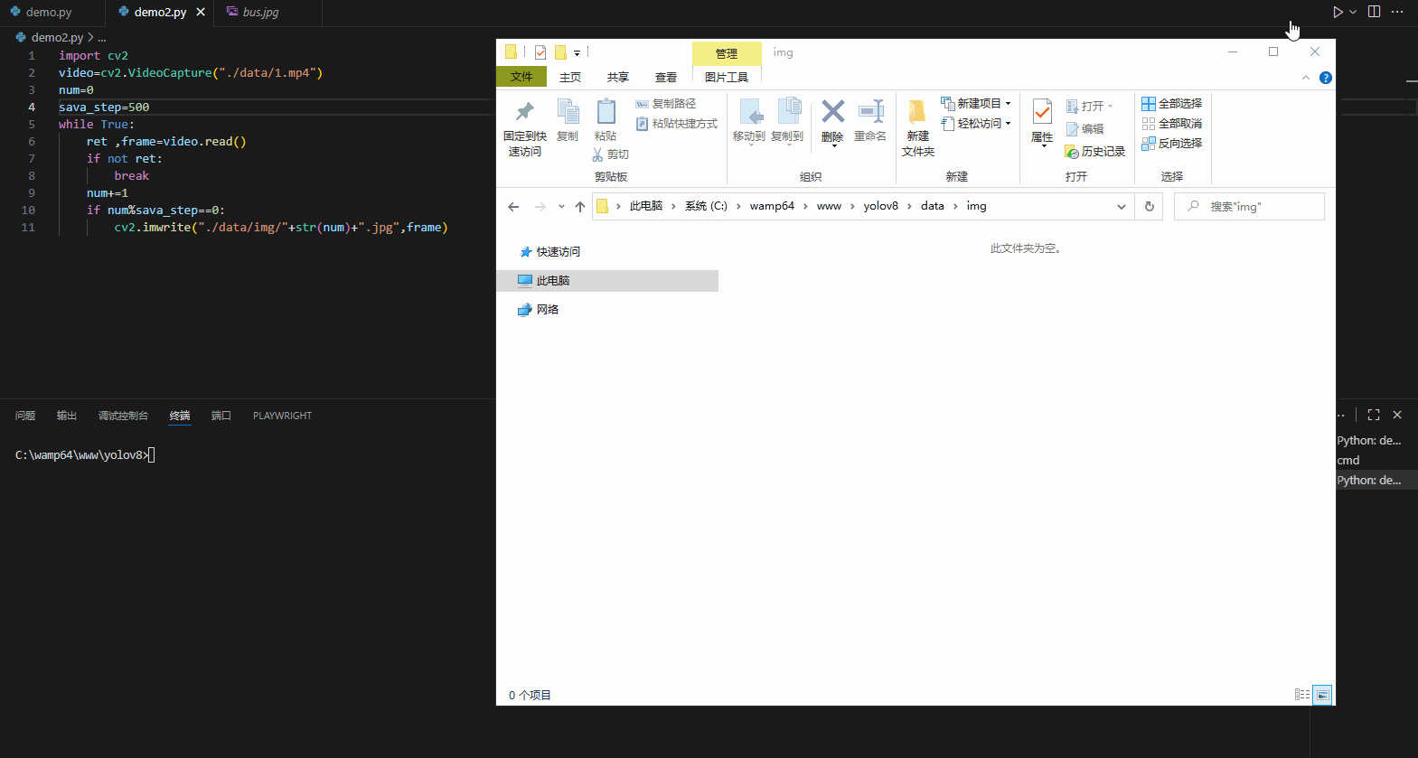Click the editor more actions ellipsis
1418x758 pixels.
tap(1397, 12)
